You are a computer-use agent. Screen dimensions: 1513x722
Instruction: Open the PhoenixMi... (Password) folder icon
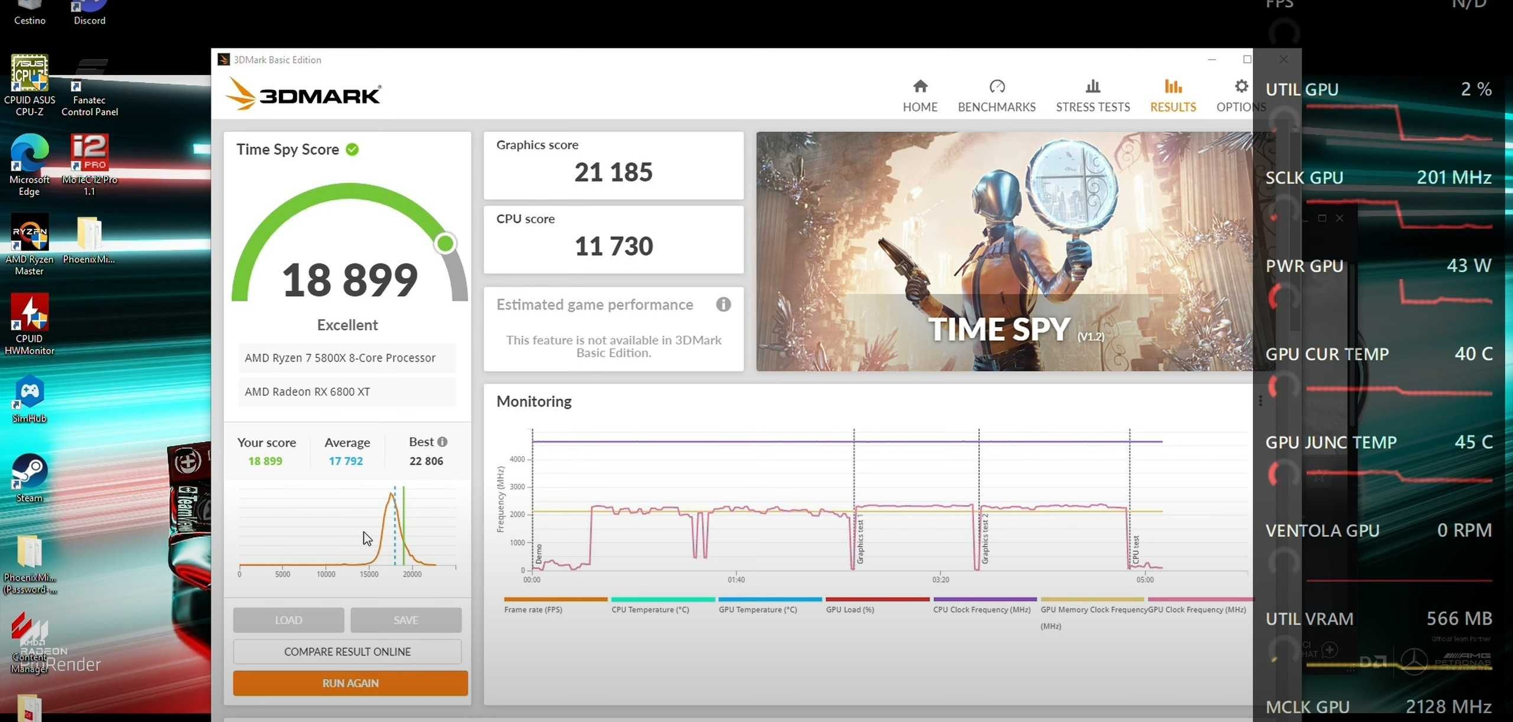(x=30, y=565)
